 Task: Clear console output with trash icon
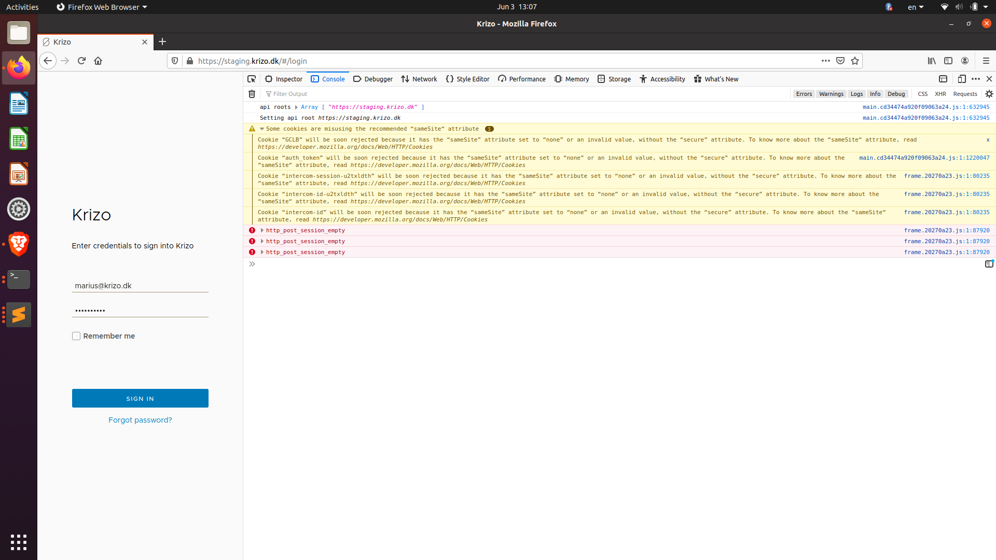(252, 94)
